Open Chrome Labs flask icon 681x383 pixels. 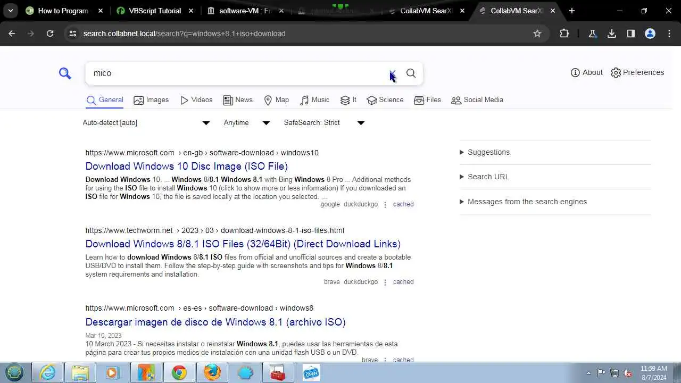(x=592, y=34)
